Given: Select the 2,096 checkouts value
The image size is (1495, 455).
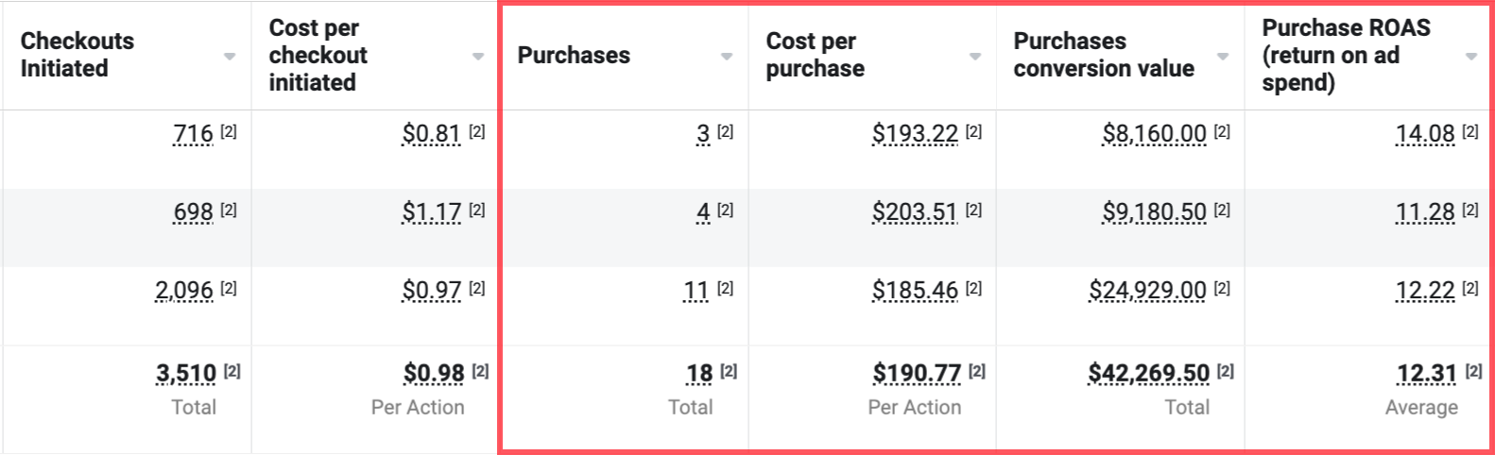Looking at the screenshot, I should click(x=184, y=290).
